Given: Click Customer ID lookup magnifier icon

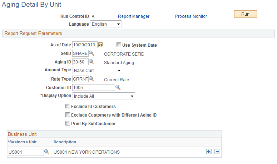Looking at the screenshot, I should 118,87.
